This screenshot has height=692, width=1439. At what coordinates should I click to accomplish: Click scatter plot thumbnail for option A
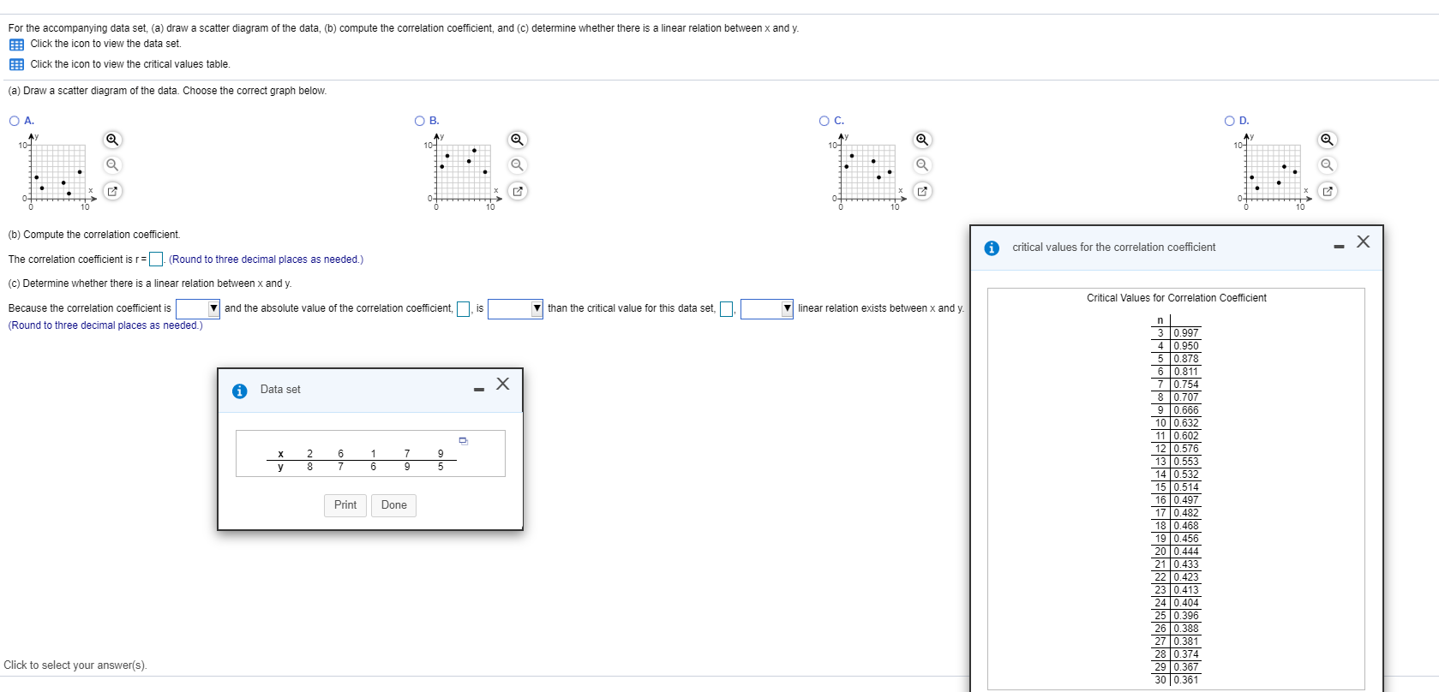point(57,171)
